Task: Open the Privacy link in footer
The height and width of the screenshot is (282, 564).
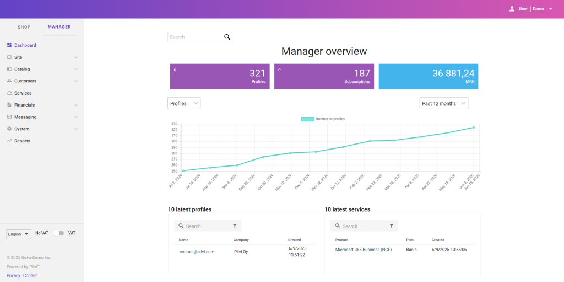Action: (x=13, y=275)
